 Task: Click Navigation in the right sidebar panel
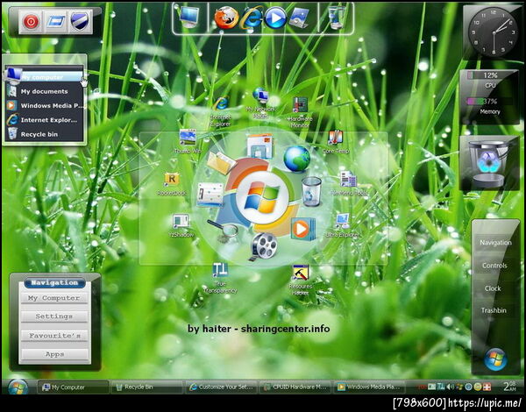point(495,243)
